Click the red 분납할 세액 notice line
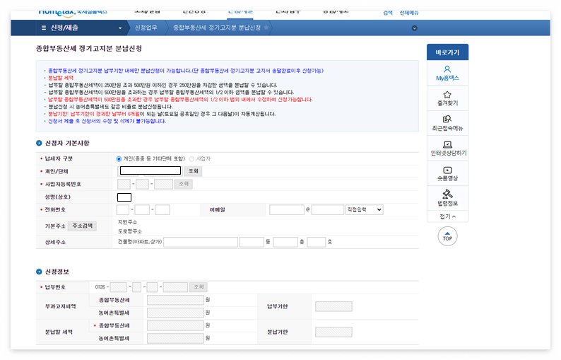 [61, 78]
